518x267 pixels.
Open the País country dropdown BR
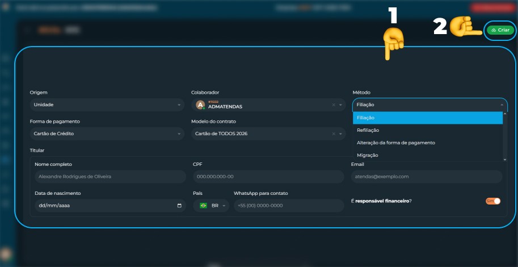tap(211, 206)
